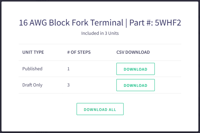The height and width of the screenshot is (133, 200).
Task: Click step count 1 in Published row
Action: point(69,69)
